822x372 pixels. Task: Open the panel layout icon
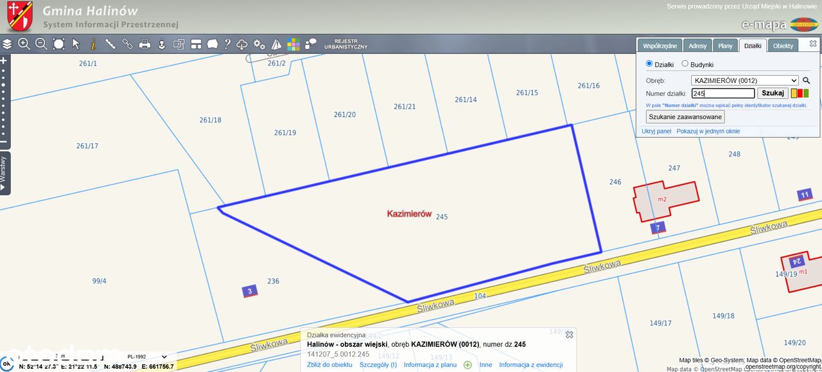click(x=197, y=44)
